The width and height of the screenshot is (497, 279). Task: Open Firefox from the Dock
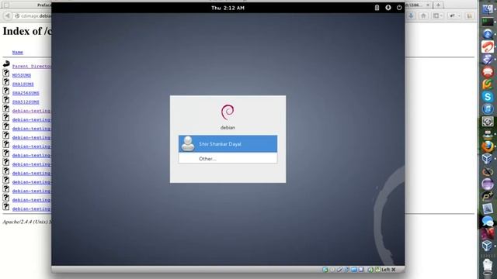[x=488, y=146]
